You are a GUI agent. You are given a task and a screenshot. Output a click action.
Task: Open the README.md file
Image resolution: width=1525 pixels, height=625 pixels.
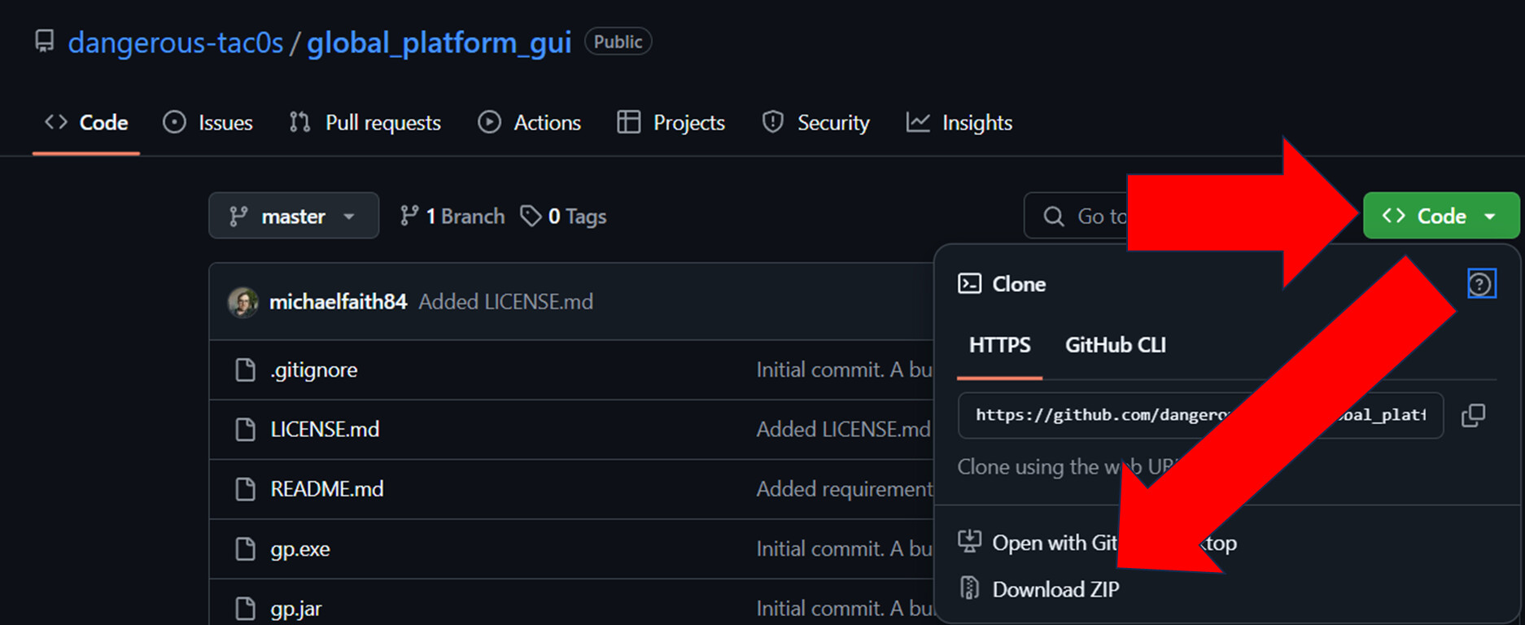pos(327,489)
